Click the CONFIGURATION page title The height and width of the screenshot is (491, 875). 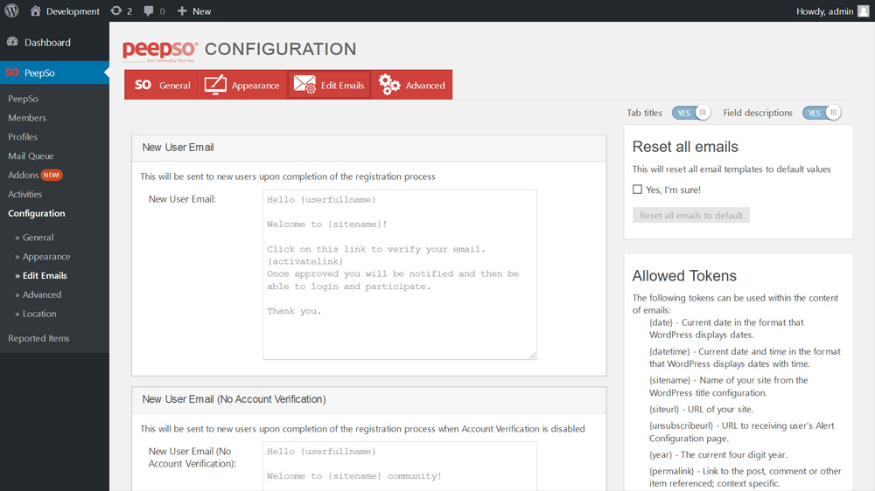click(x=280, y=49)
